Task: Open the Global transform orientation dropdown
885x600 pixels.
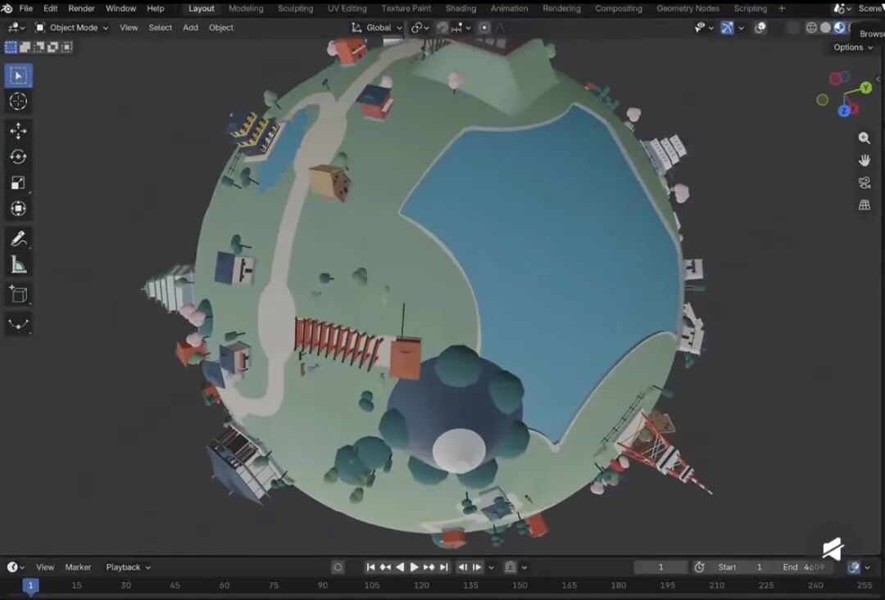Action: [377, 28]
